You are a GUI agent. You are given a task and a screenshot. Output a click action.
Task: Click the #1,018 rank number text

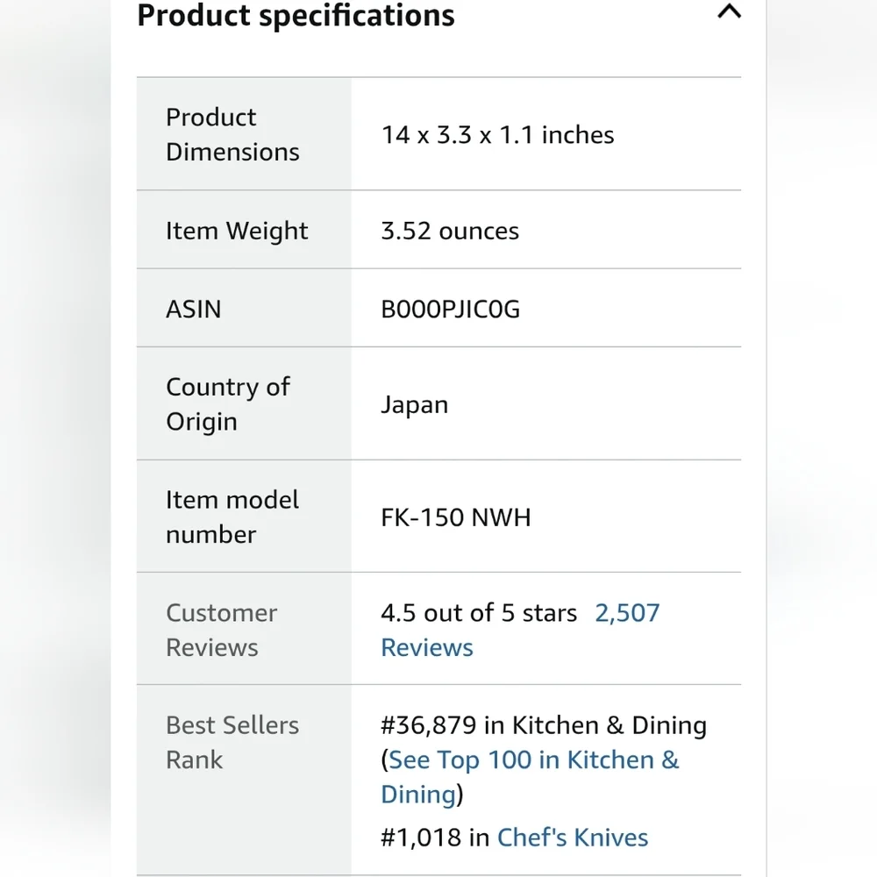421,838
